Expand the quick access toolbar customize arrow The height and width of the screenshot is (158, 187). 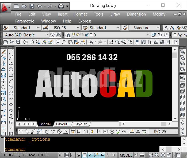coord(67,6)
